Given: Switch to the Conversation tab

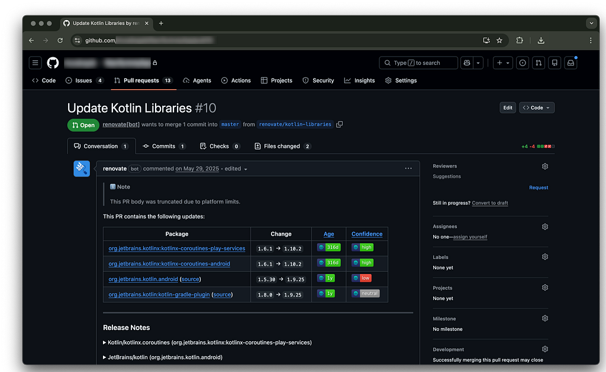Looking at the screenshot, I should 101,146.
